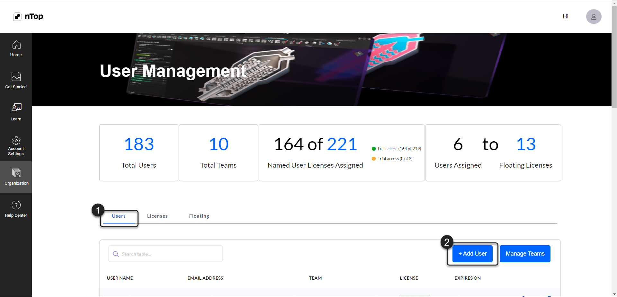Click the Floating Licenses label
Image resolution: width=617 pixels, height=297 pixels.
click(526, 165)
